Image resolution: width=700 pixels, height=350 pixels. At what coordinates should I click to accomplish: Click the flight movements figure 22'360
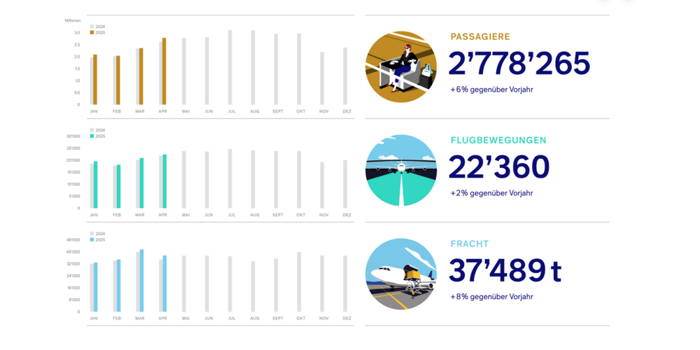[x=499, y=167]
